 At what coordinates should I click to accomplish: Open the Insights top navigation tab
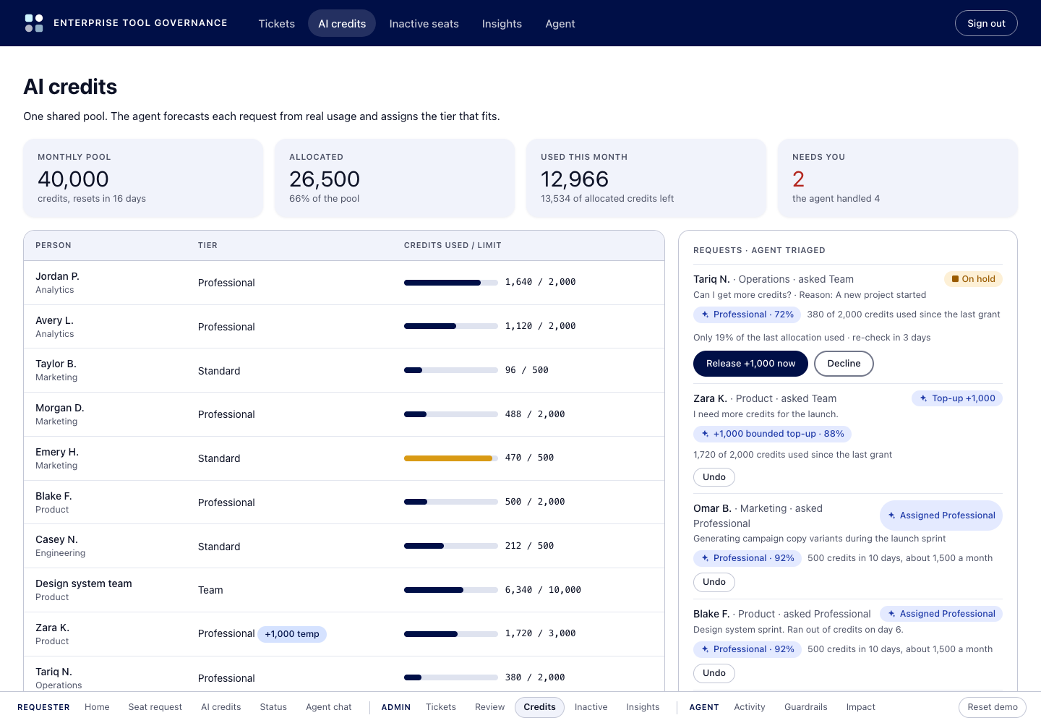point(502,24)
